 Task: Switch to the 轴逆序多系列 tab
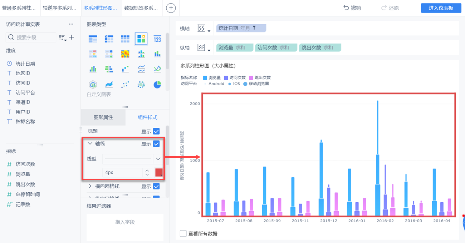pos(59,8)
